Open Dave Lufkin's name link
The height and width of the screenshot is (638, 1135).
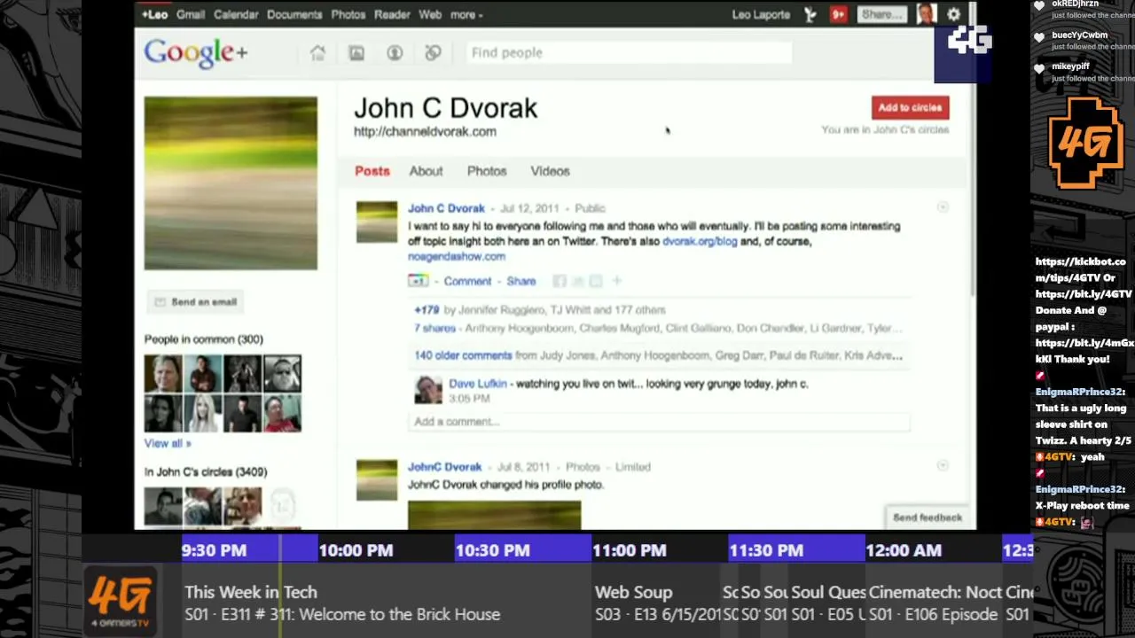(478, 384)
